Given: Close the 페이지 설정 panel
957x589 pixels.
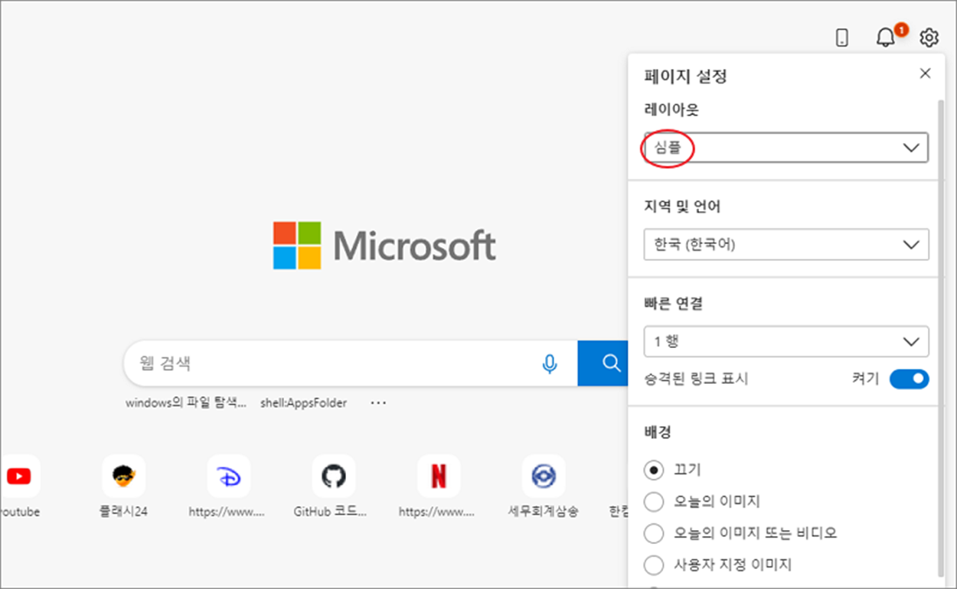Looking at the screenshot, I should 925,73.
